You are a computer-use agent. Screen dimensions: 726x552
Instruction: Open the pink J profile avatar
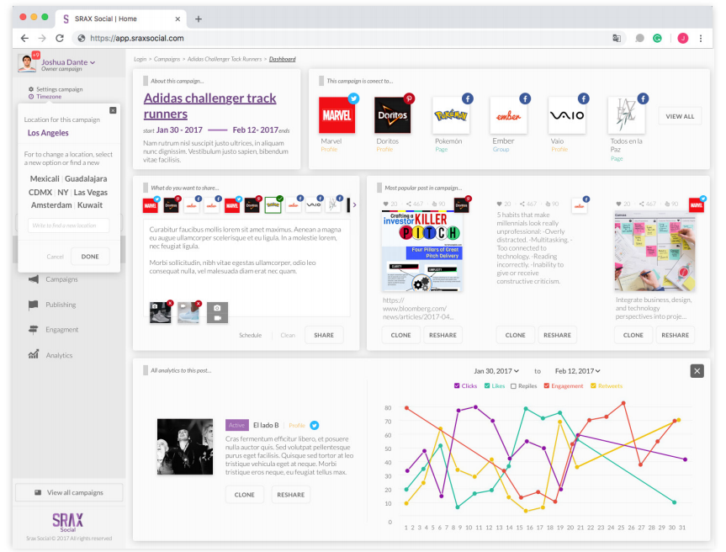(x=682, y=39)
